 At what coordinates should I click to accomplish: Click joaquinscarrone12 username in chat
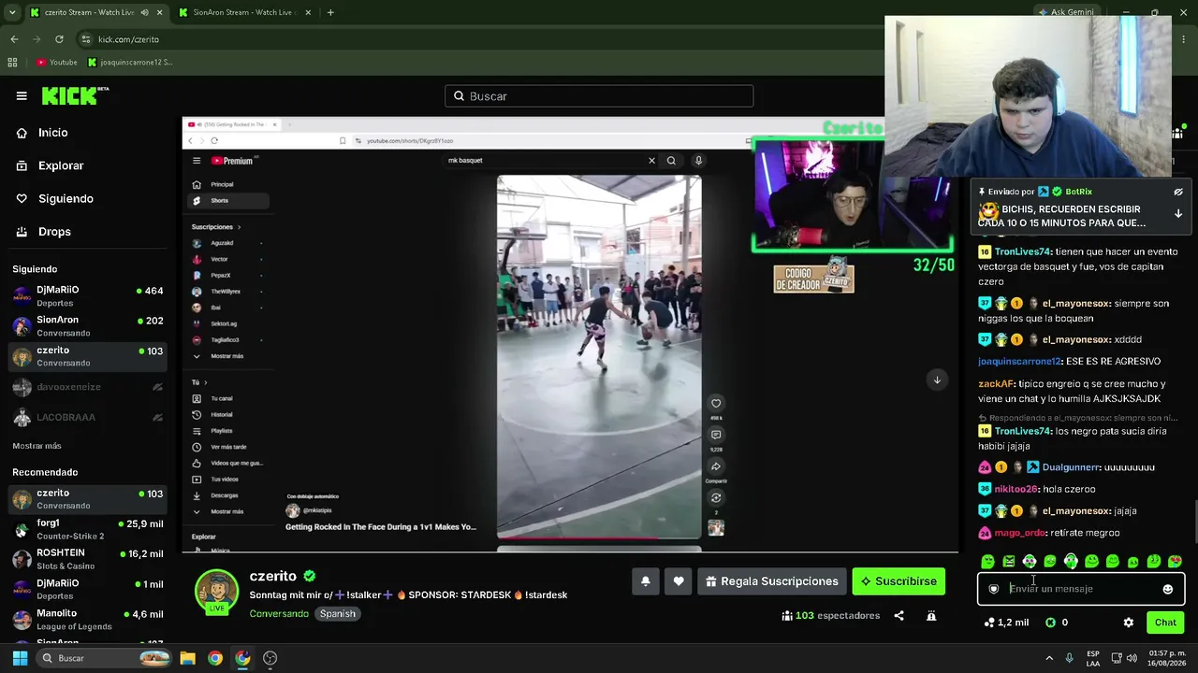point(1019,362)
